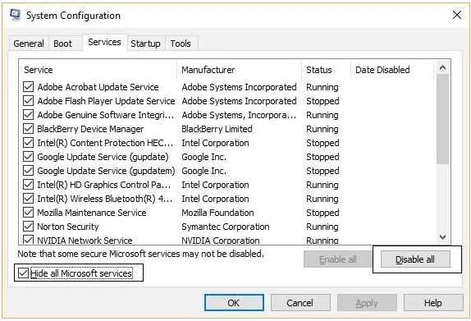
Task: Uncheck Norton Security service
Action: click(x=28, y=227)
